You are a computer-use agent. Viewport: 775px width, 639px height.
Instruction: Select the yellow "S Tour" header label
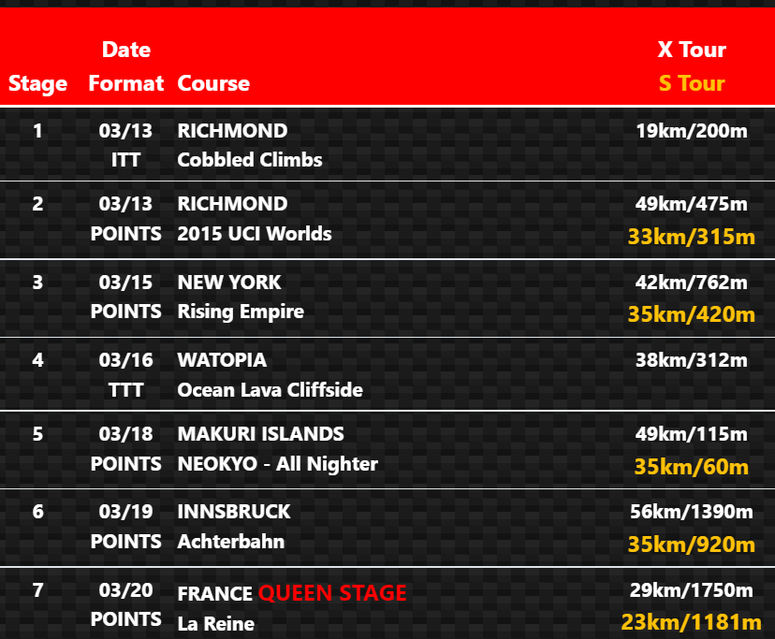pyautogui.click(x=692, y=83)
